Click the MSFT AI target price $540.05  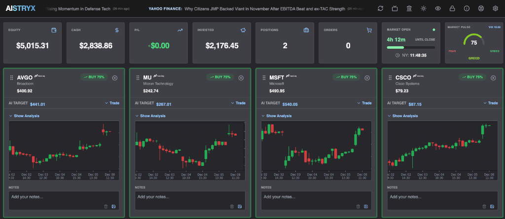(290, 104)
